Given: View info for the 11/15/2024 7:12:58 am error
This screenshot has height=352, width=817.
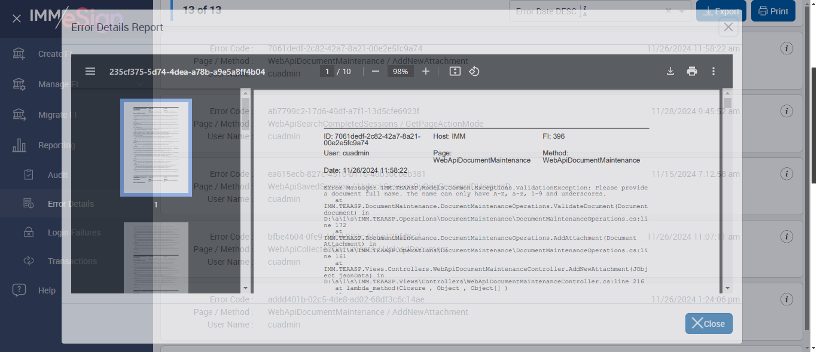Looking at the screenshot, I should coord(787,174).
